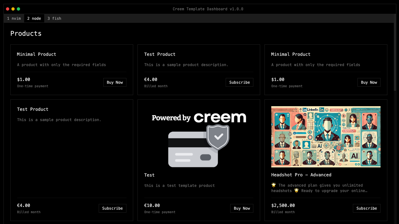Click the $2,500.00 price
The image size is (399, 224).
click(283, 206)
